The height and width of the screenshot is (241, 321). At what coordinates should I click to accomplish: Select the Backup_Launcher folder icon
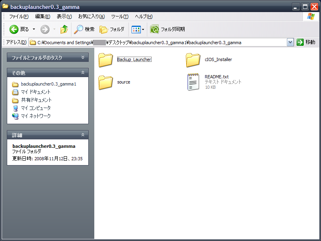tap(106, 60)
